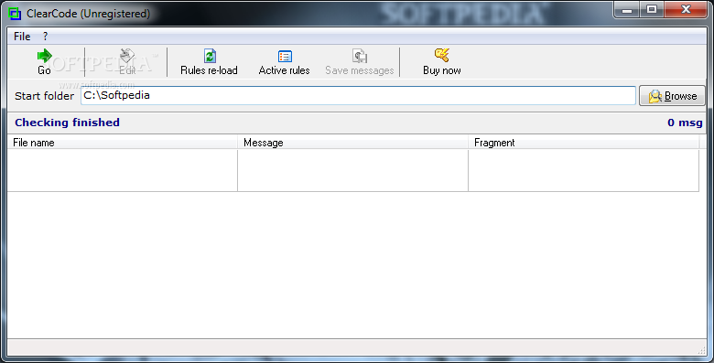The height and width of the screenshot is (363, 714).
Task: Click the Save messages toolbar icon
Action: tap(359, 56)
